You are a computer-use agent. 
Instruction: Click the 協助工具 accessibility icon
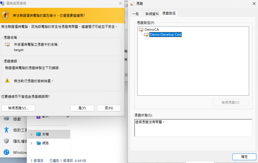pos(6,130)
